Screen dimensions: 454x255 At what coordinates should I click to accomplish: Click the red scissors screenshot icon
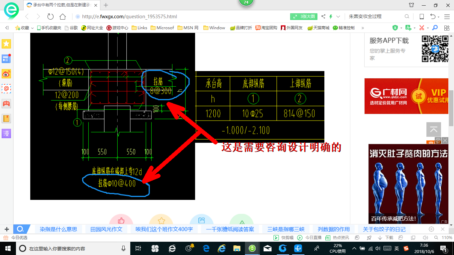[422, 28]
